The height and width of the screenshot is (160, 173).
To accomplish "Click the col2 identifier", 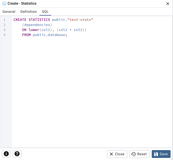I will (78, 30).
